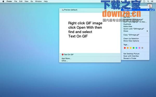Click the circled clock menu bar icon

tap(144, 1)
